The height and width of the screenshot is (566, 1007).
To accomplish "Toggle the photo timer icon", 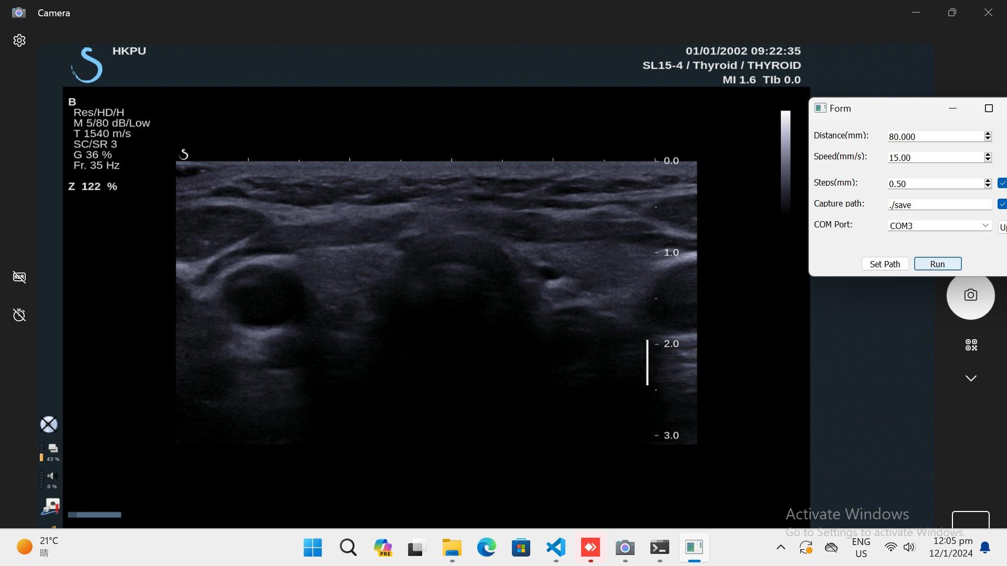I will [x=19, y=315].
